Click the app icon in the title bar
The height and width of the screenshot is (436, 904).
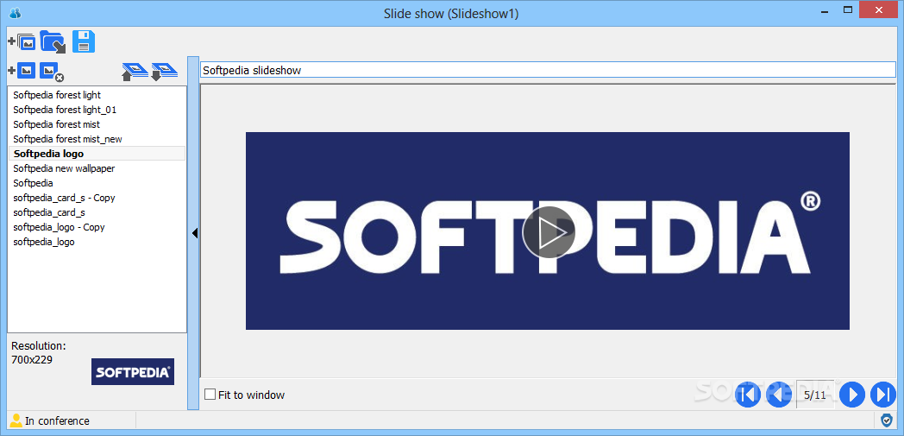15,13
